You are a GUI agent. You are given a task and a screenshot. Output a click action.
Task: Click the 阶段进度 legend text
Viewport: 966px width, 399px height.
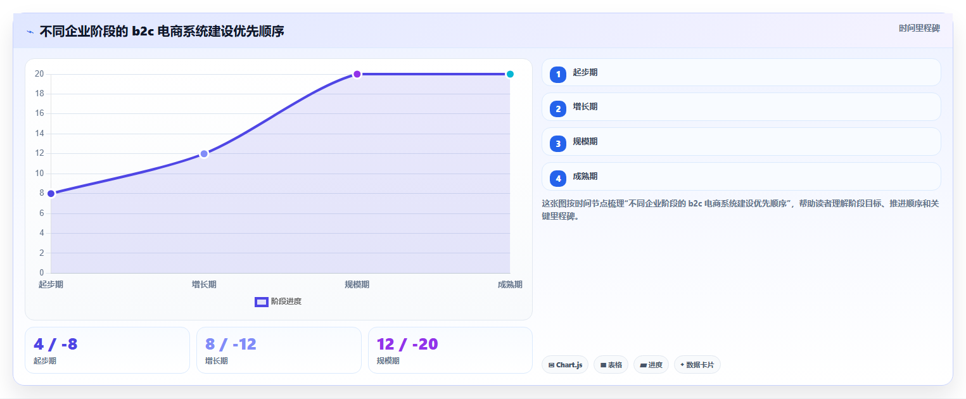pyautogui.click(x=286, y=301)
